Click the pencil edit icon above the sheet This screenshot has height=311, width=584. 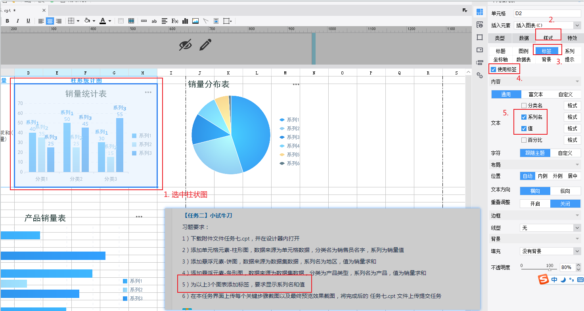[x=205, y=45]
